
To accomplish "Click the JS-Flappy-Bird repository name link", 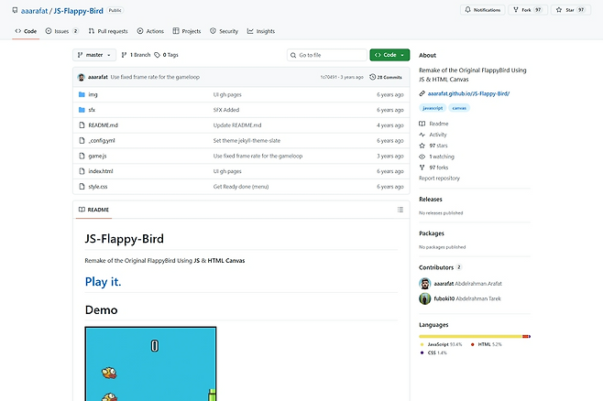I will [x=79, y=11].
